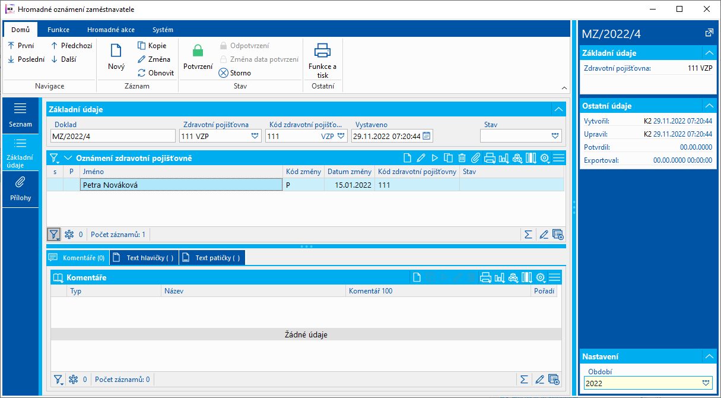Open gear settings in Oznámení zdravotní pojišťovně toolbar
The height and width of the screenshot is (398, 721).
point(544,158)
